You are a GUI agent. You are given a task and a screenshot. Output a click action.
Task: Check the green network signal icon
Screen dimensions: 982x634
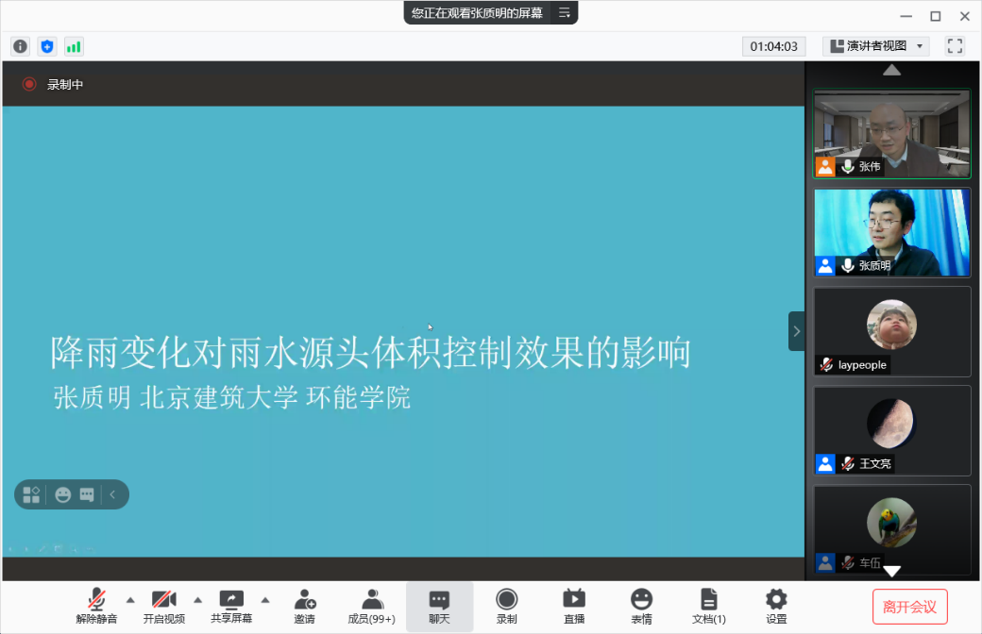point(74,46)
